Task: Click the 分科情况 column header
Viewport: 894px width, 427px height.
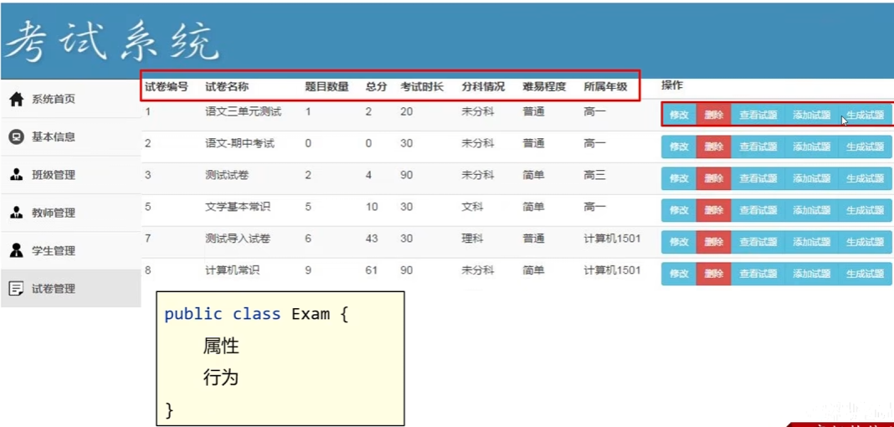Action: 483,87
